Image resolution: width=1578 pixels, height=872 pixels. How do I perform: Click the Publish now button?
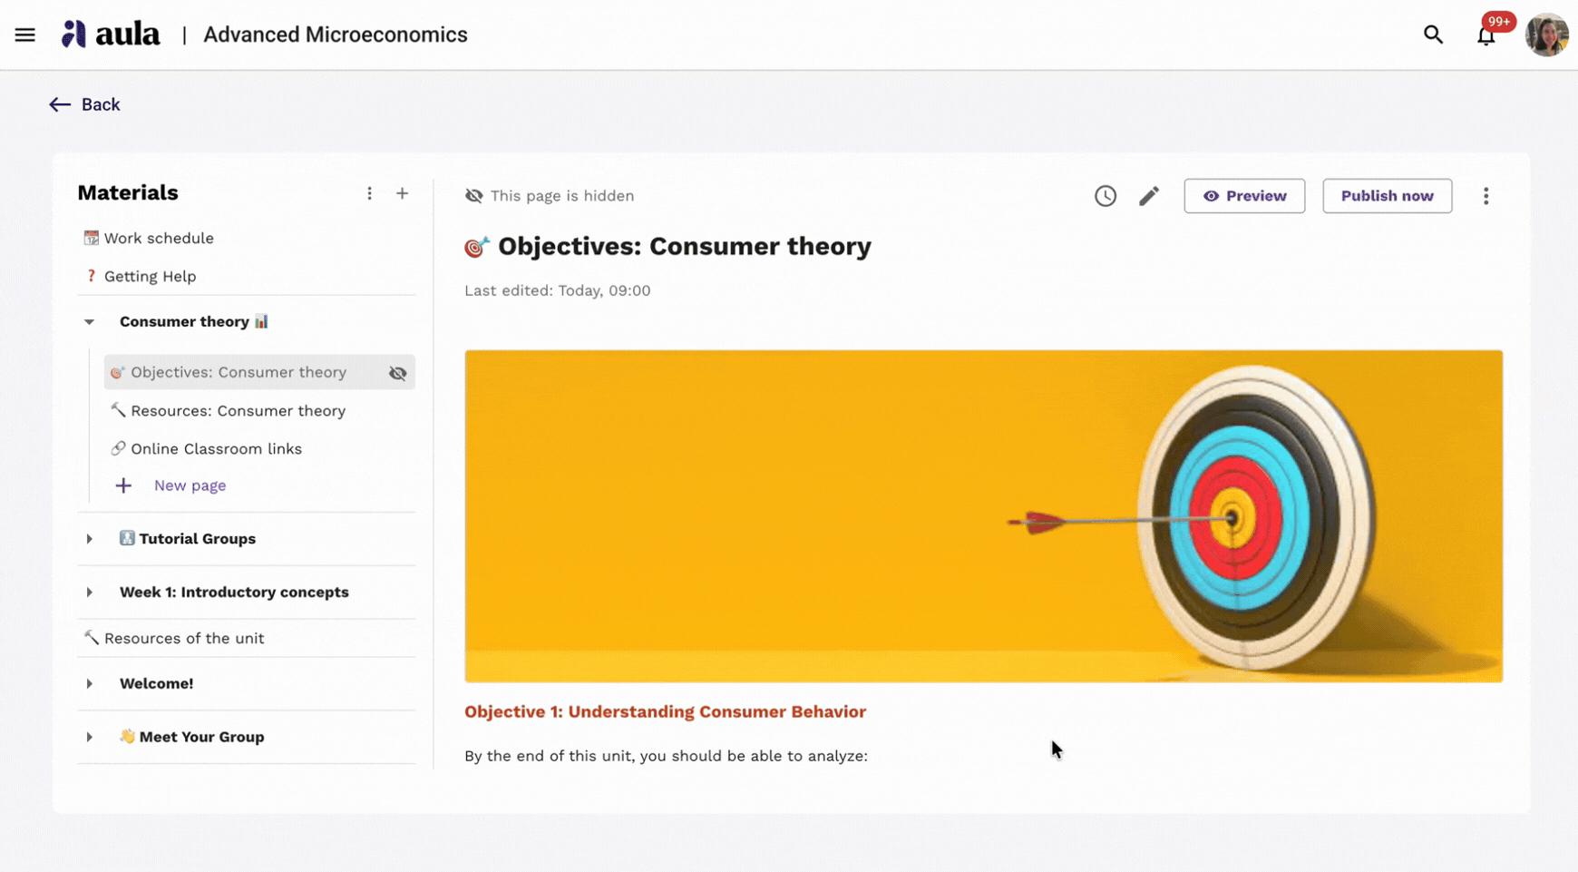point(1387,196)
